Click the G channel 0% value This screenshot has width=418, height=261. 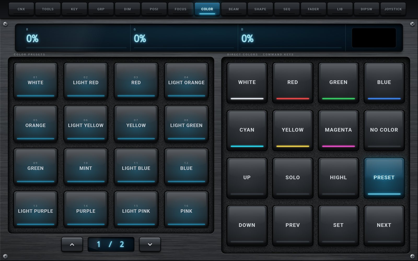(x=140, y=39)
